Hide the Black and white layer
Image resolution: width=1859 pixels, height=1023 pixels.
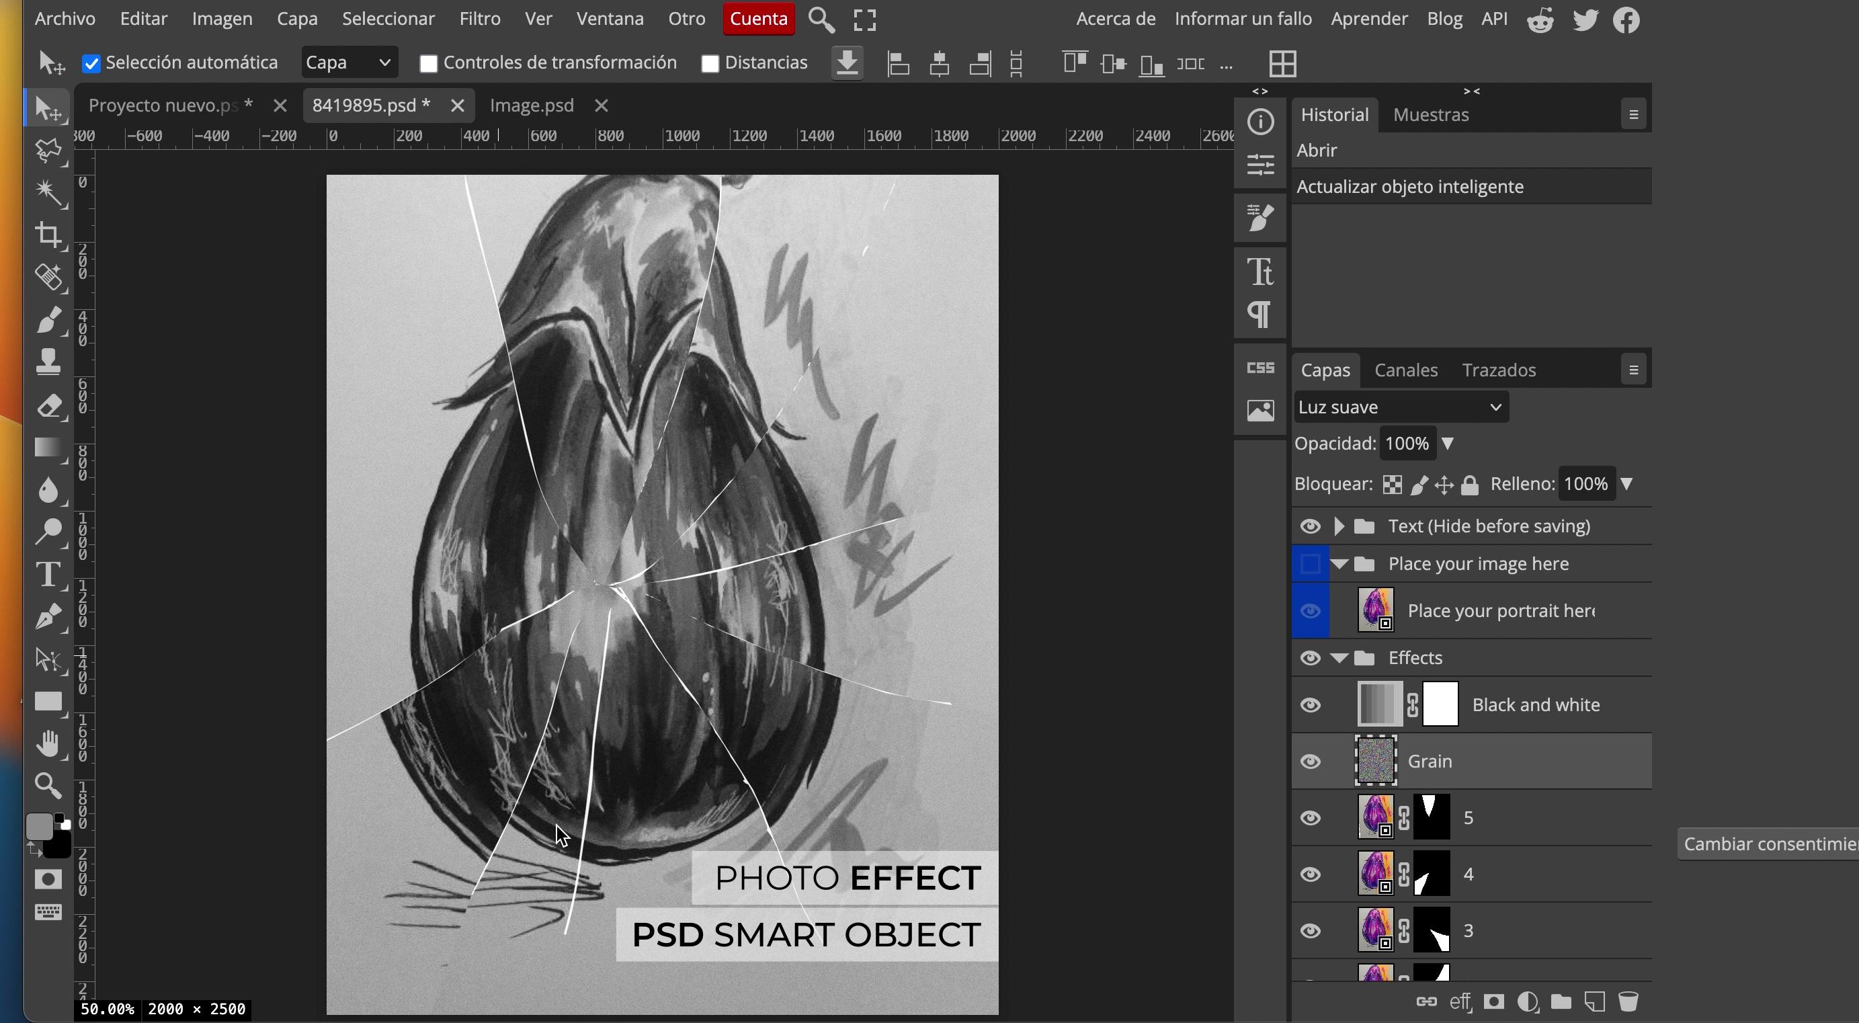pyautogui.click(x=1311, y=704)
